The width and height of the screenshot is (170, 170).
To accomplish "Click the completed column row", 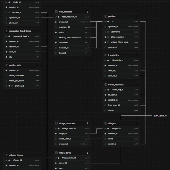I will [72, 43].
